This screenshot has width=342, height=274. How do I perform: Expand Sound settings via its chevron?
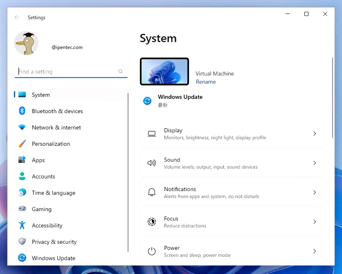(x=314, y=163)
